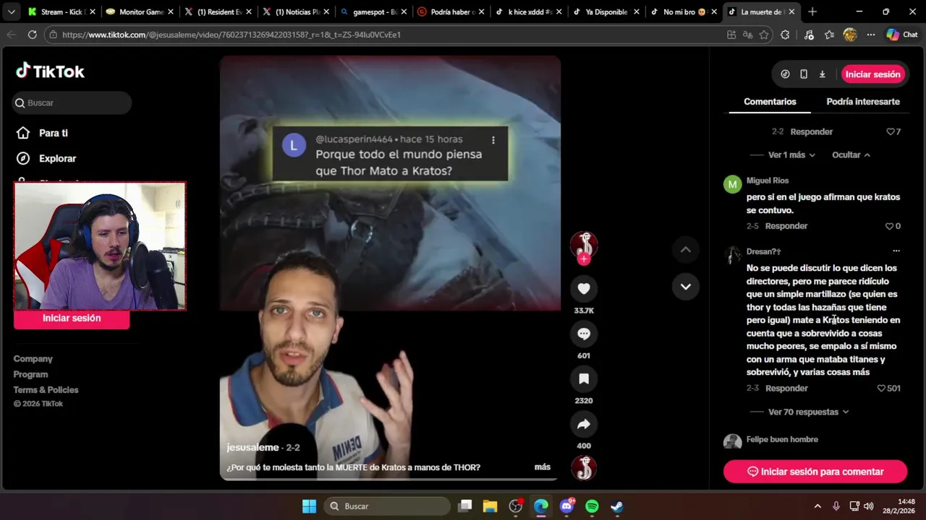Click the webcam overlay thumbnail
This screenshot has height=520, width=926.
[100, 246]
